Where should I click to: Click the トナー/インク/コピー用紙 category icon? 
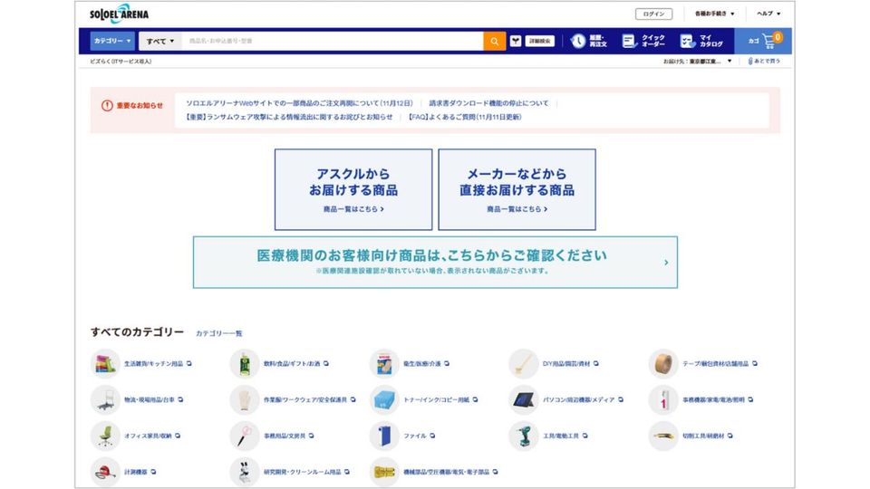point(384,399)
